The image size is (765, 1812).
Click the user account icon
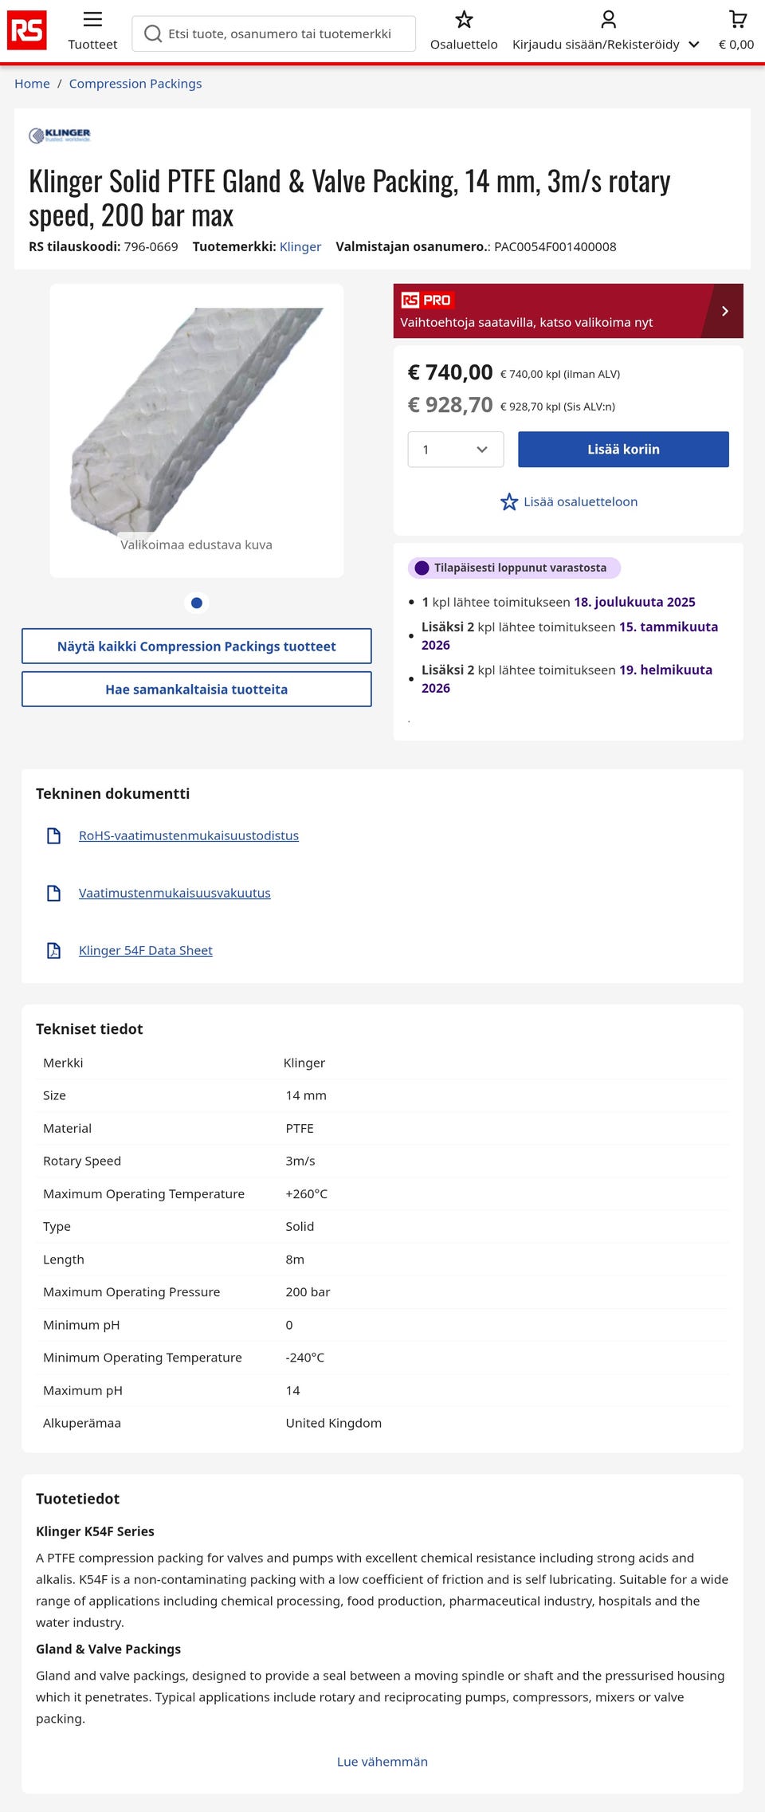[x=608, y=20]
